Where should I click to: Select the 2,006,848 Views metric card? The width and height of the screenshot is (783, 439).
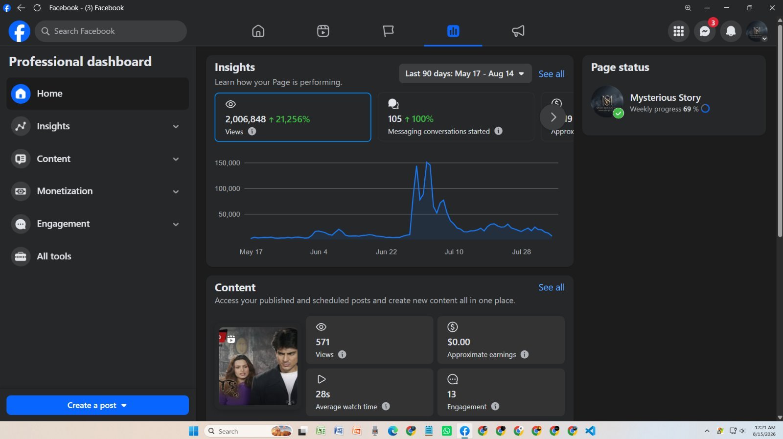[x=293, y=117]
